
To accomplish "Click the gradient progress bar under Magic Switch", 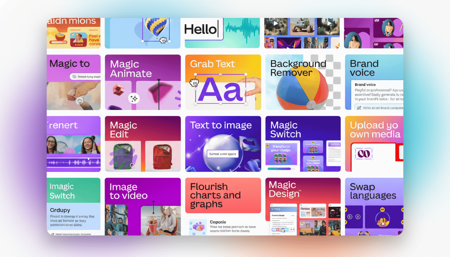I will click(x=279, y=168).
